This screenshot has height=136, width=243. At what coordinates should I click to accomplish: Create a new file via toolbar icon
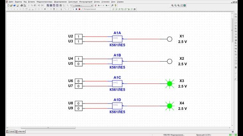(x=8, y=5)
